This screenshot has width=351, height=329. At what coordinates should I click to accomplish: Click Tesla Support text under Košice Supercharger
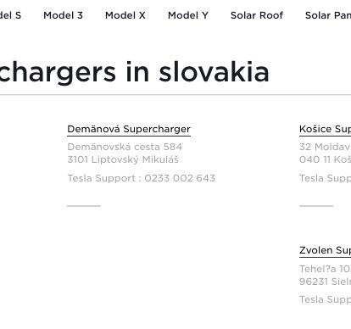point(325,178)
